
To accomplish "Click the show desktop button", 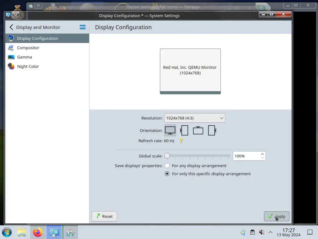I will [310, 232].
